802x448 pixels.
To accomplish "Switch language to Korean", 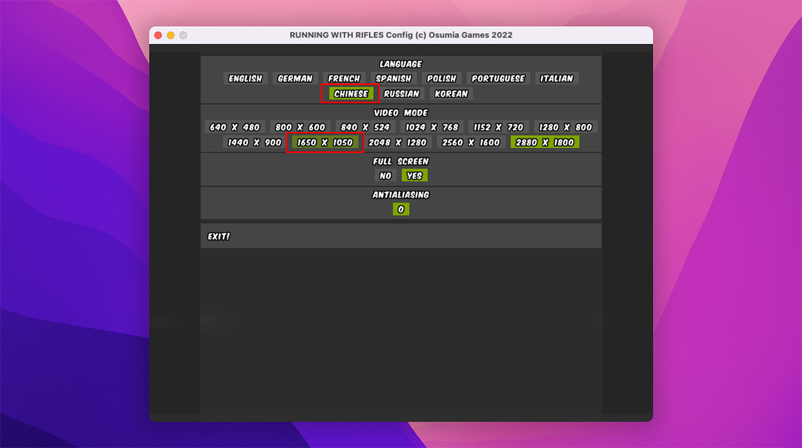I will 451,94.
